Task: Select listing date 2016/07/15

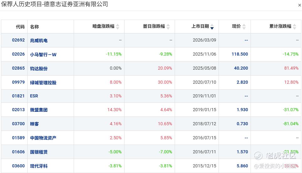Action: point(204,138)
